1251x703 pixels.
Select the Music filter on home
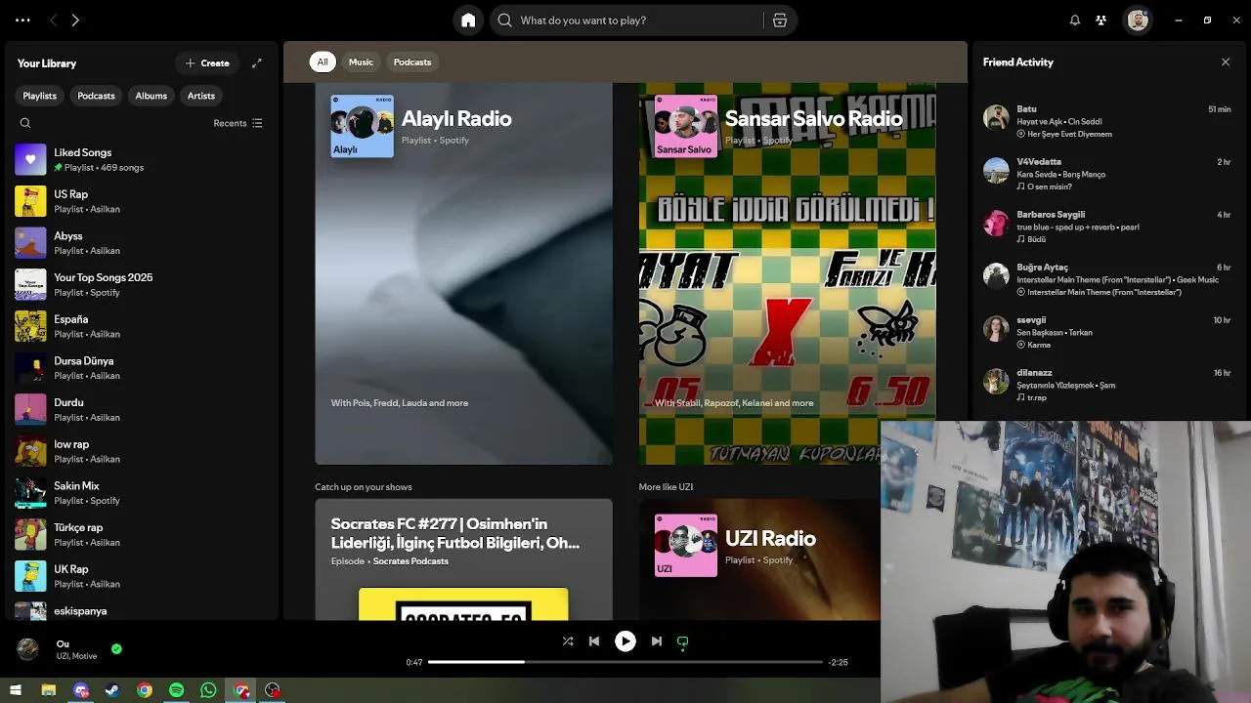coord(361,62)
